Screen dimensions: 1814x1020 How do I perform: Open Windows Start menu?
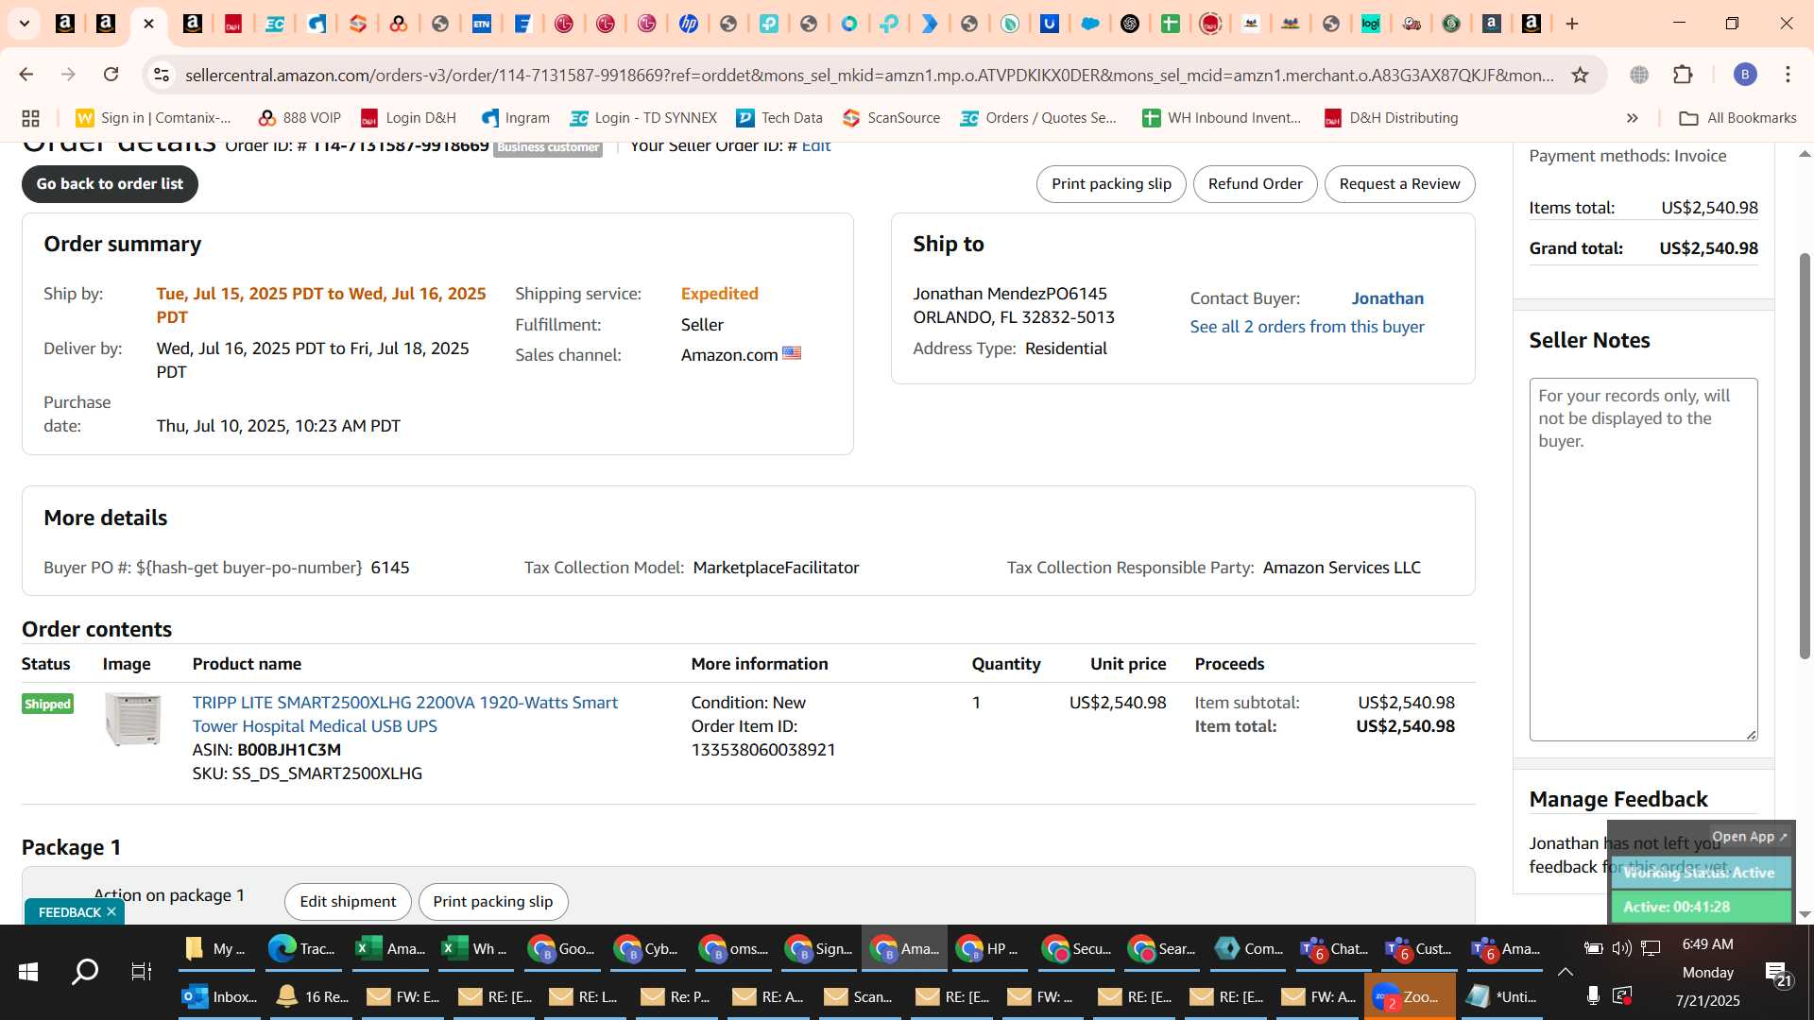pyautogui.click(x=28, y=972)
